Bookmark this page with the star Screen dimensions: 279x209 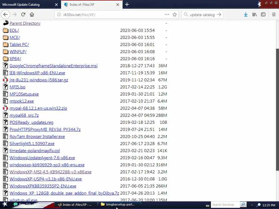tap(175, 15)
